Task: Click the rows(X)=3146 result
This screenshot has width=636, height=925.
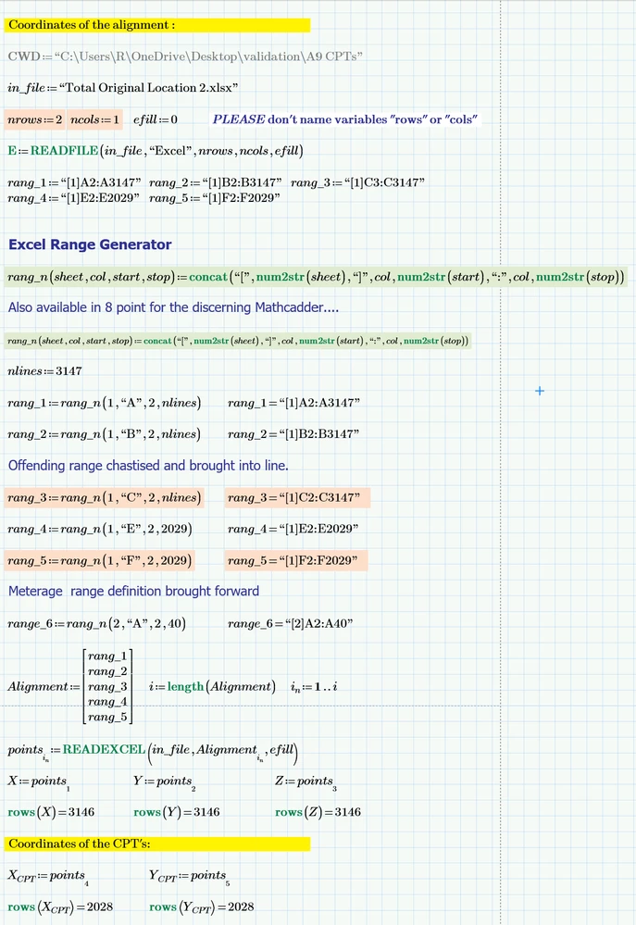Action: click(51, 812)
